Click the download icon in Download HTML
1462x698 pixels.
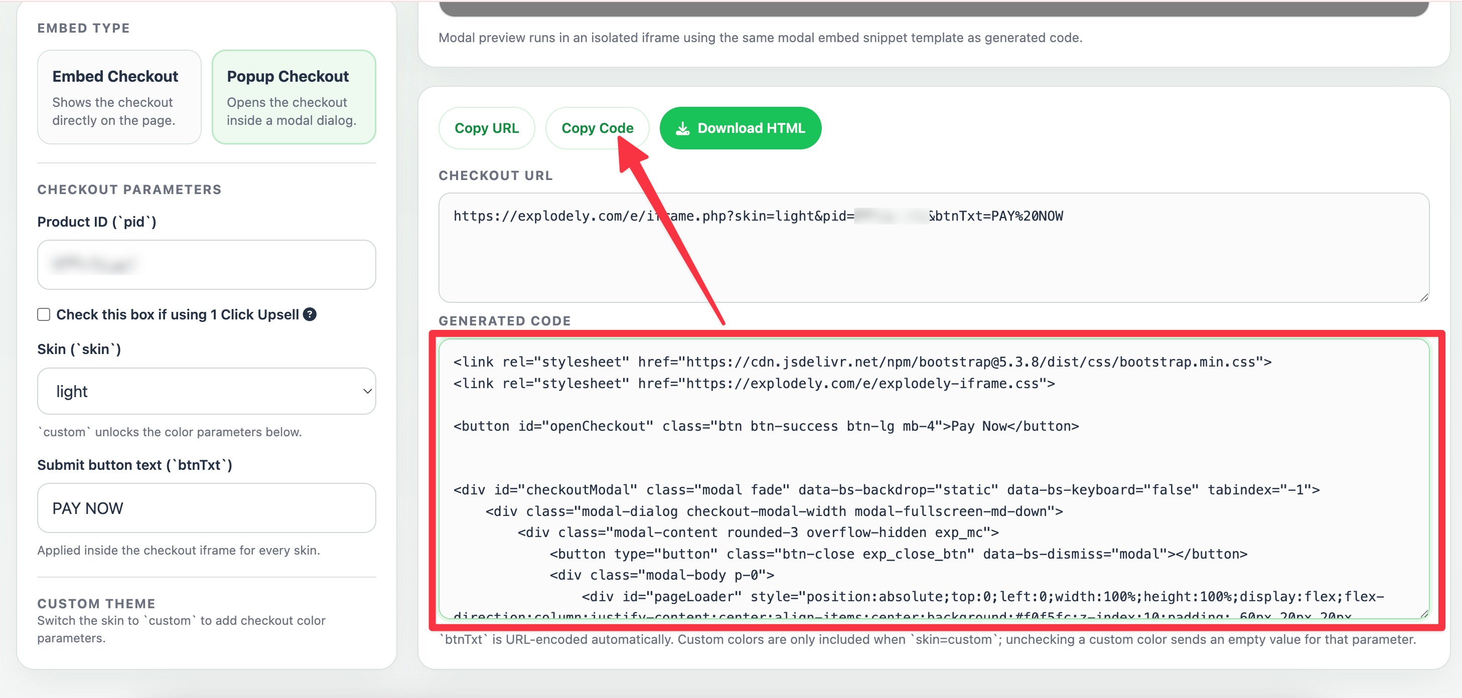click(683, 129)
